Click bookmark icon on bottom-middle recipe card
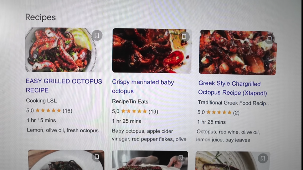 tap(180, 158)
